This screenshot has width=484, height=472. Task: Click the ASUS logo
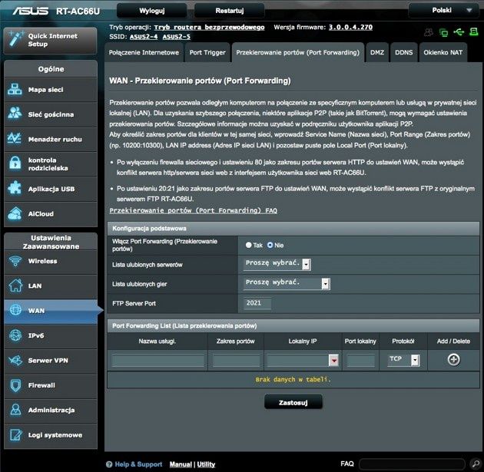pos(30,11)
